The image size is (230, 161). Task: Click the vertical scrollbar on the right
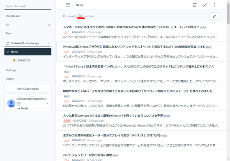coord(228,14)
